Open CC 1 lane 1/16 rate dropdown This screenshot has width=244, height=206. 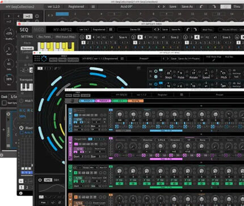79,178
